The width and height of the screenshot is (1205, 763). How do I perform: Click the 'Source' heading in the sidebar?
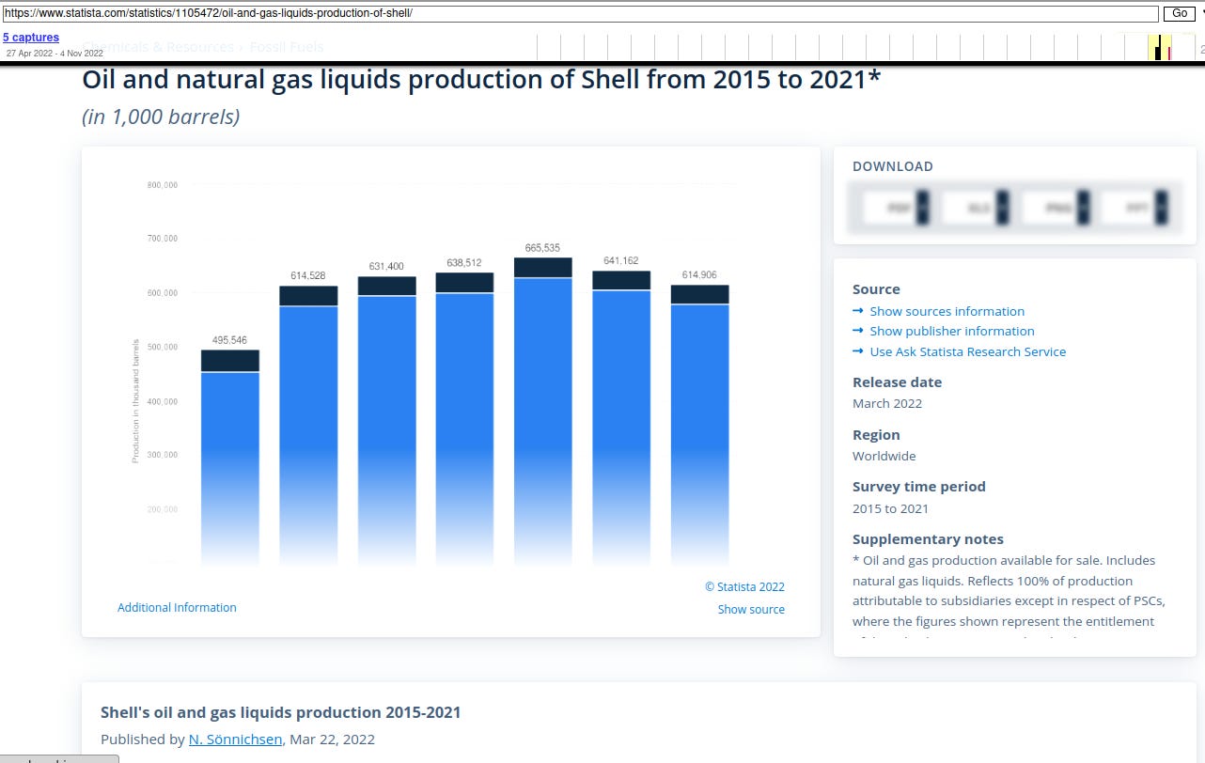tap(876, 289)
